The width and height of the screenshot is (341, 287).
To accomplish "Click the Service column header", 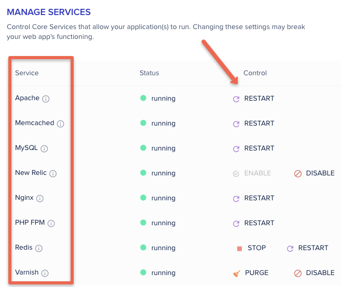I will (27, 73).
